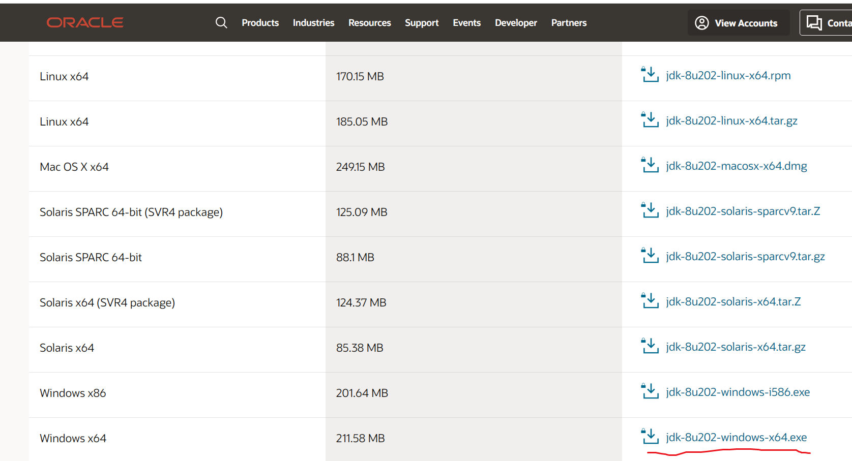Click download icon for jdk-8u202-solaris-sparcv9.tar.gz
This screenshot has width=852, height=461.
coord(650,256)
